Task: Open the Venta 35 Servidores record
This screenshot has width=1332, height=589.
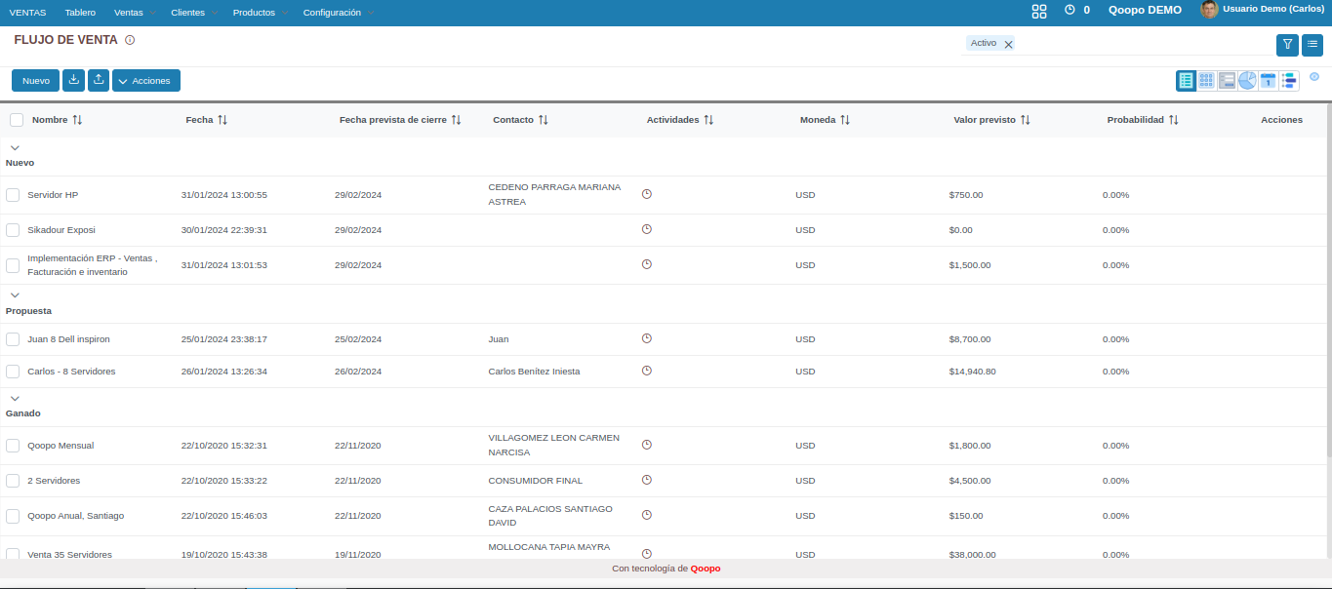Action: pos(69,554)
